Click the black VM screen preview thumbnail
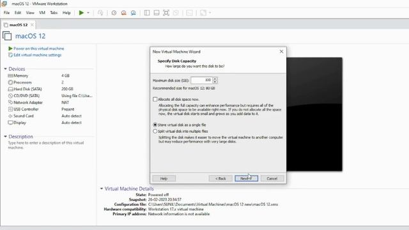The image size is (409, 230). point(314,114)
